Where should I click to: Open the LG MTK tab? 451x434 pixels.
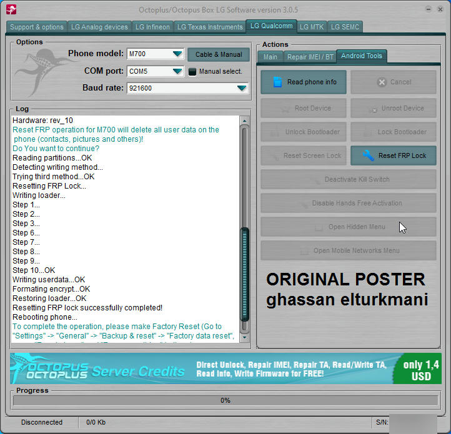(312, 27)
